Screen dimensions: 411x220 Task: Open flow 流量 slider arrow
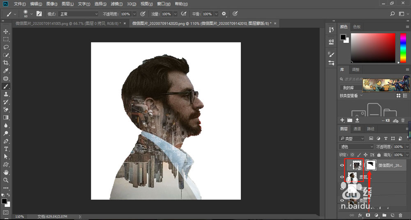(175, 14)
